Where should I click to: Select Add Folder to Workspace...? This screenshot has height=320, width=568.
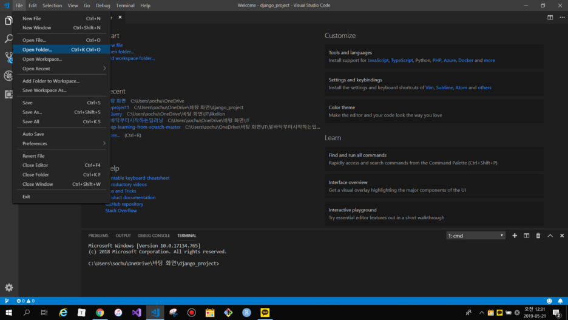click(60, 81)
